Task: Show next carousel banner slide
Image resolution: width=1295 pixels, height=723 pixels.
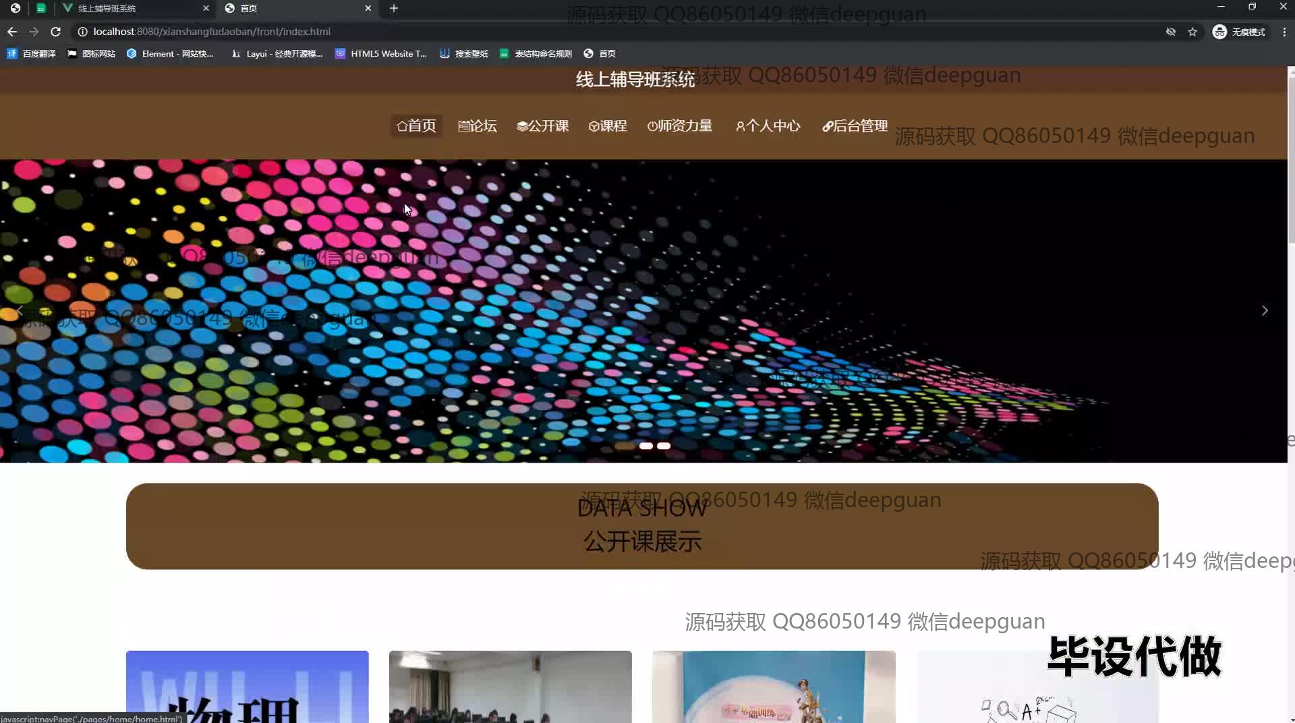Action: [1265, 311]
